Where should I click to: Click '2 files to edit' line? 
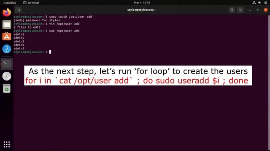27,27
